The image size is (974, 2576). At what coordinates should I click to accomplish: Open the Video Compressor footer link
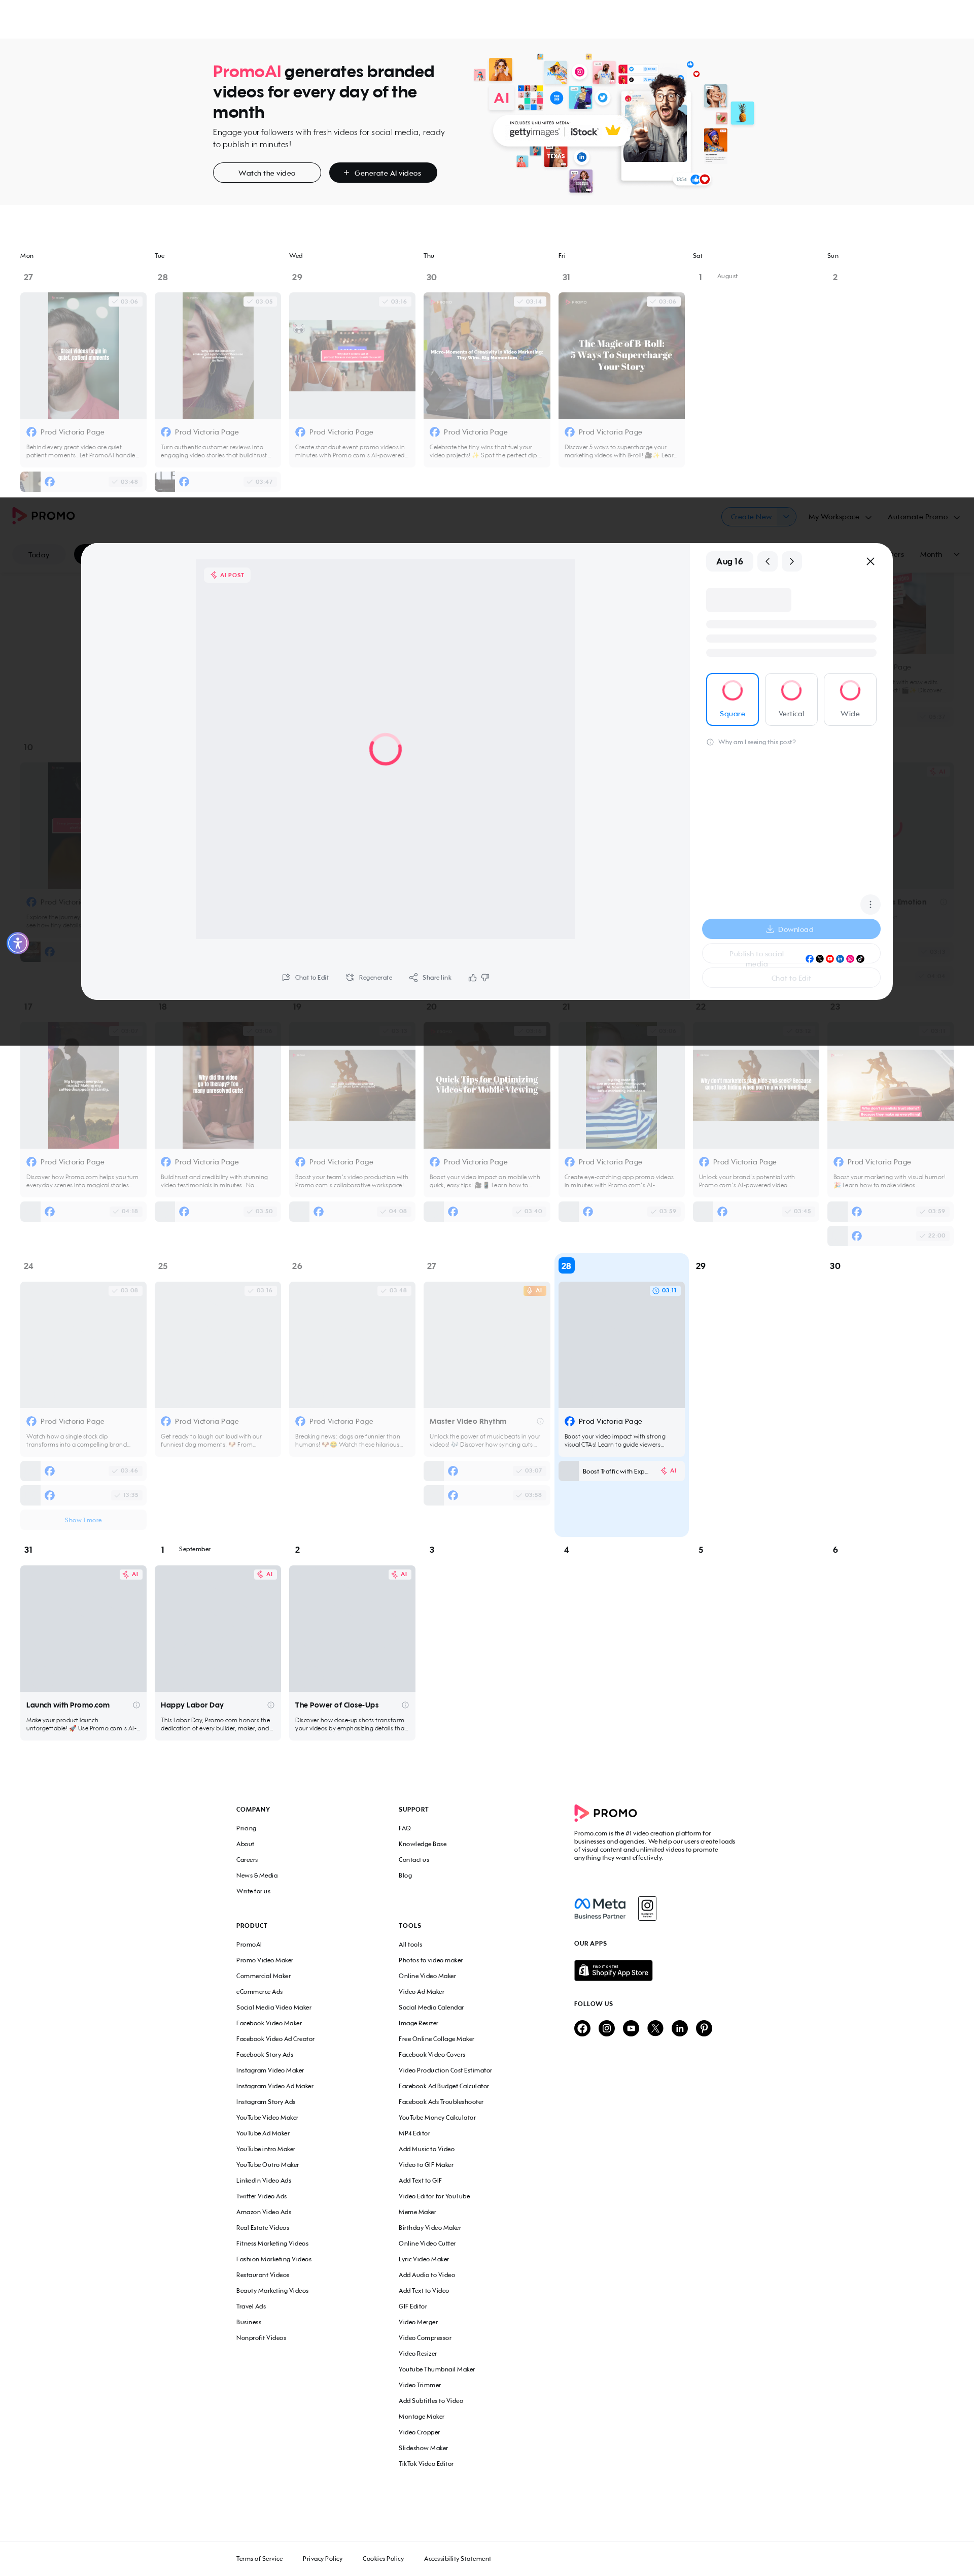[x=425, y=2338]
